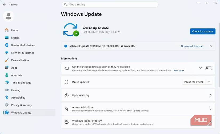The image size is (220, 134).
Task: Go to System settings
Action: point(29,38)
